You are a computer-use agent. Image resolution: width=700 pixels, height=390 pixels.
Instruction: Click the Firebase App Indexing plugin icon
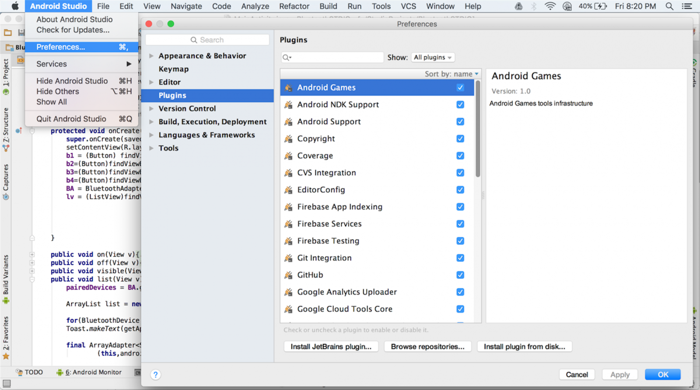click(288, 207)
